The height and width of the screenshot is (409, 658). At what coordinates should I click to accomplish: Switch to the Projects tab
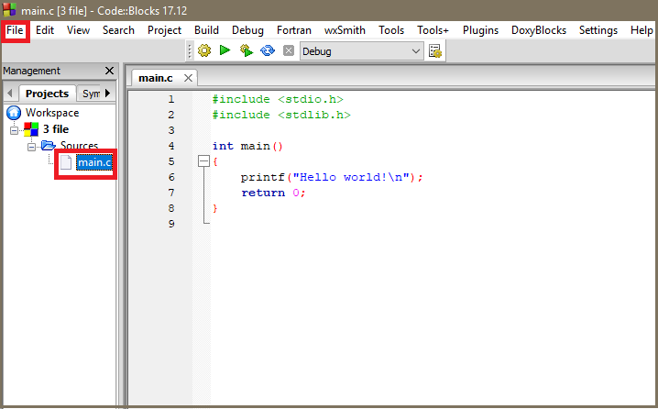[47, 94]
